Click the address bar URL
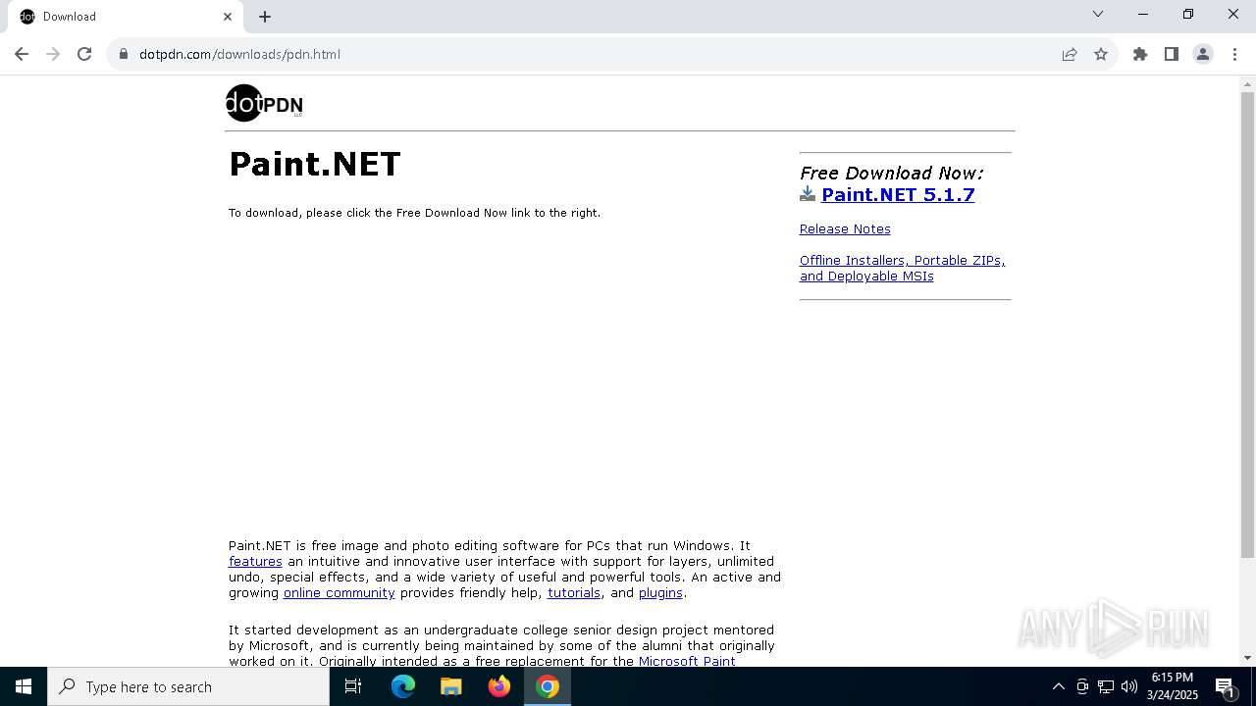Image resolution: width=1256 pixels, height=706 pixels. [239, 54]
